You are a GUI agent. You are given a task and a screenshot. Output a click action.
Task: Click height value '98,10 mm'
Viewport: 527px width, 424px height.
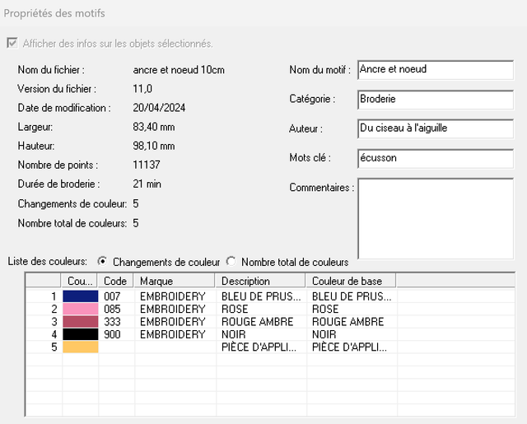pyautogui.click(x=154, y=146)
